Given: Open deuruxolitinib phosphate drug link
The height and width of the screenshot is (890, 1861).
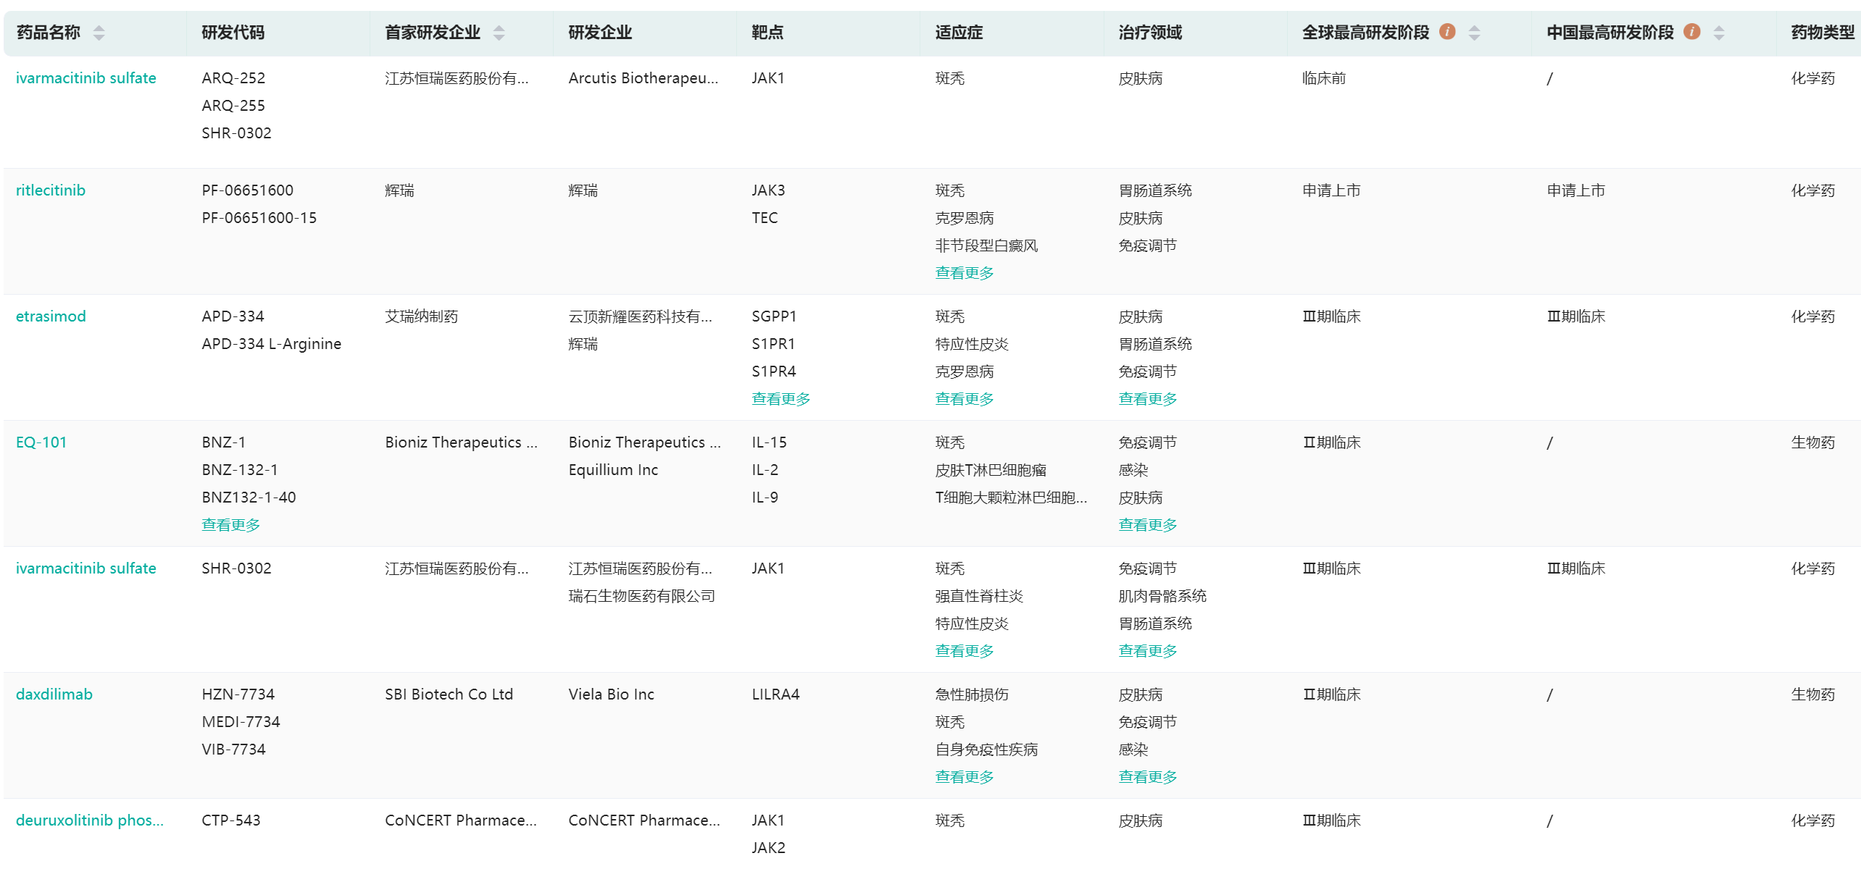Looking at the screenshot, I should [90, 820].
